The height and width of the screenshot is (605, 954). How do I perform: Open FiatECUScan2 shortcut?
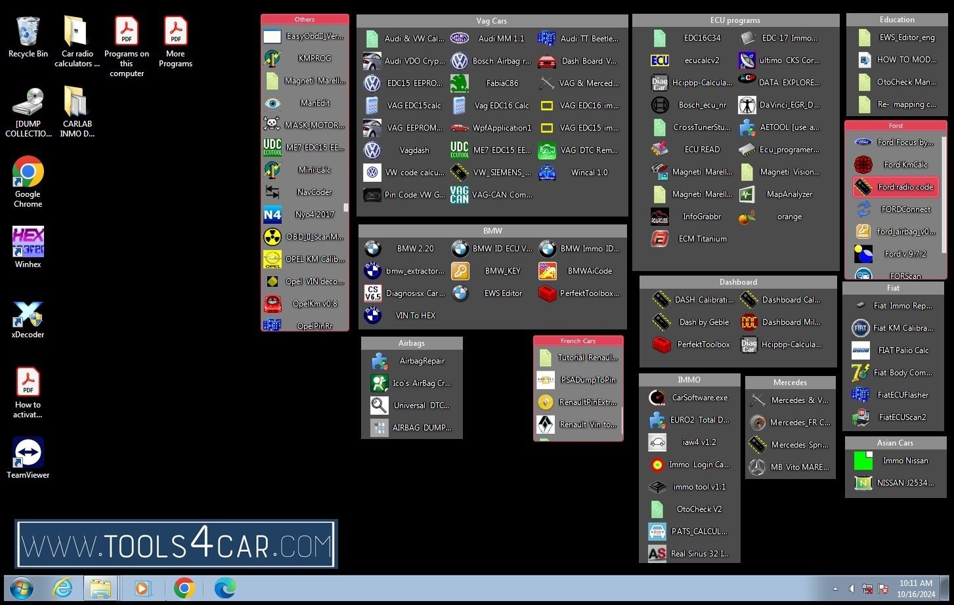893,417
